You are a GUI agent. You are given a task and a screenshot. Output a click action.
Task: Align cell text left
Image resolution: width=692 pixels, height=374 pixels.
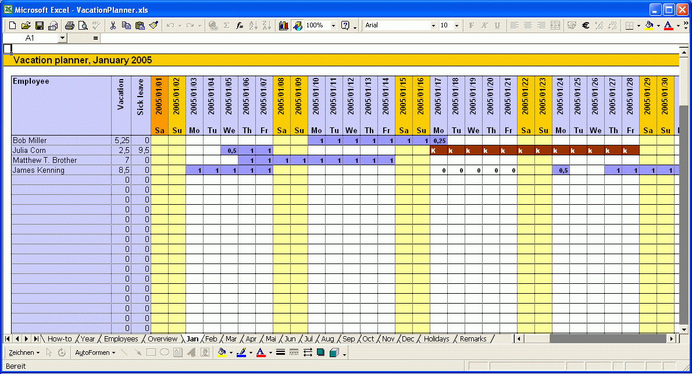tap(514, 26)
